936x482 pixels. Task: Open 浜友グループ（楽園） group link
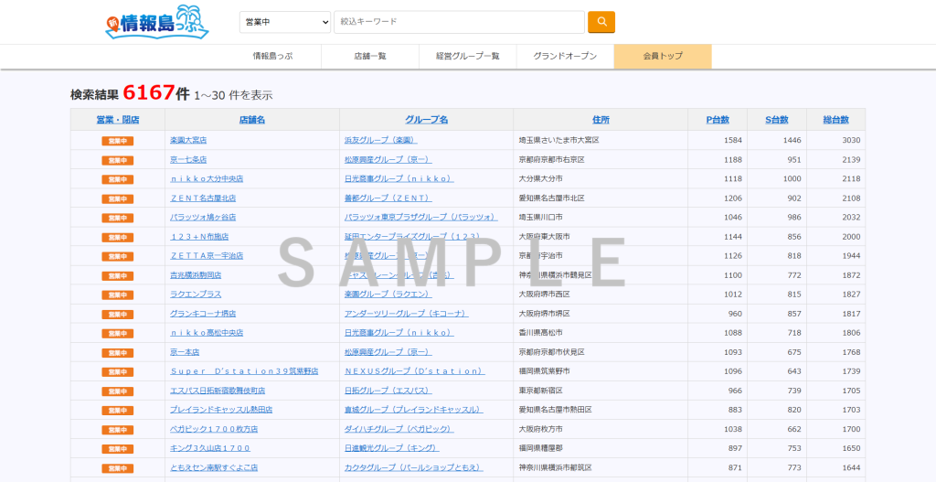coord(380,141)
